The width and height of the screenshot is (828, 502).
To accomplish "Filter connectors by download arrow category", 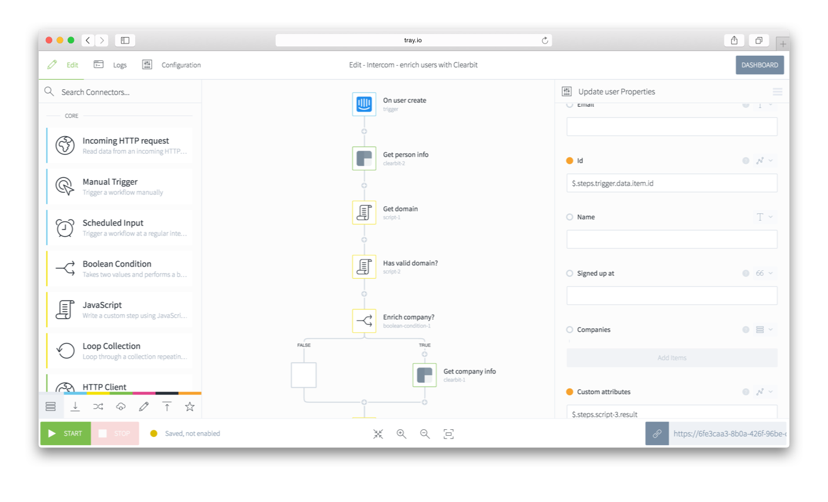I will (75, 406).
